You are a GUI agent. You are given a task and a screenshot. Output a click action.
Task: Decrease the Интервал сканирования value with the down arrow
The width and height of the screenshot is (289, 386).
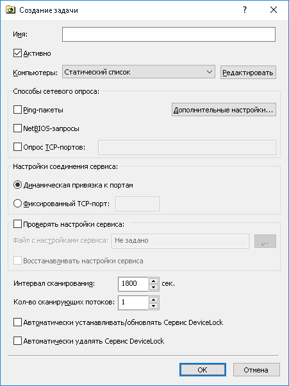[x=153, y=287]
